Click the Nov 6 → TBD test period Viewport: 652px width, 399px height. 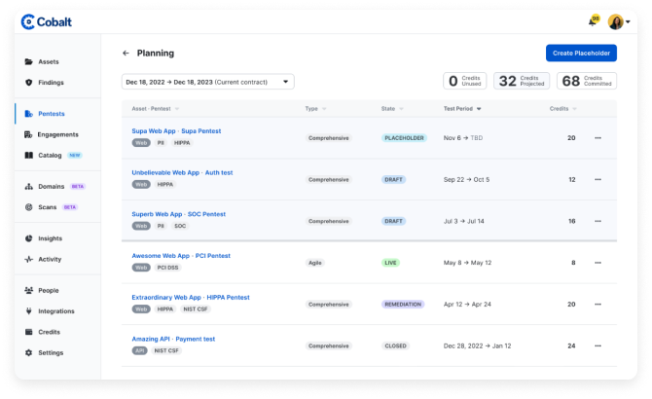[x=463, y=138]
